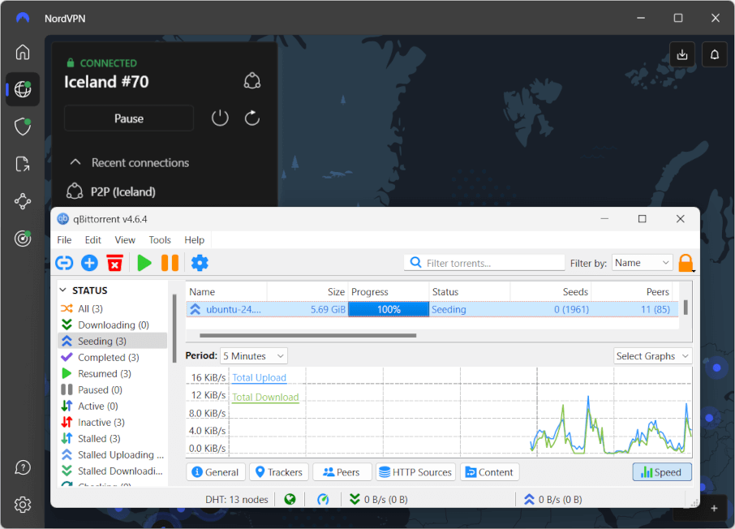Image resolution: width=735 pixels, height=529 pixels.
Task: Click the NordVPN map zoom-in plus button
Action: 714,509
